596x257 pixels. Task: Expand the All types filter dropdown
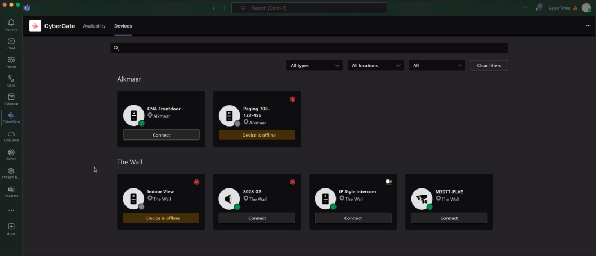(x=315, y=65)
